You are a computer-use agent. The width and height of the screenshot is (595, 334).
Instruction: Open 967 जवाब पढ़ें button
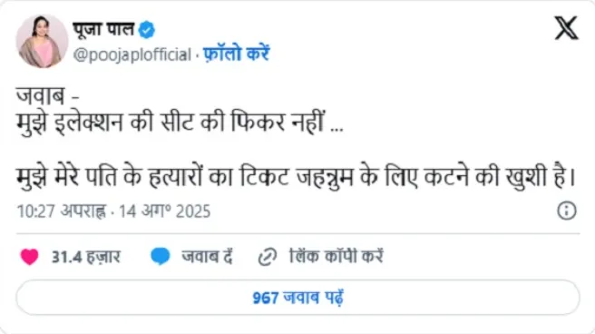pyautogui.click(x=297, y=298)
